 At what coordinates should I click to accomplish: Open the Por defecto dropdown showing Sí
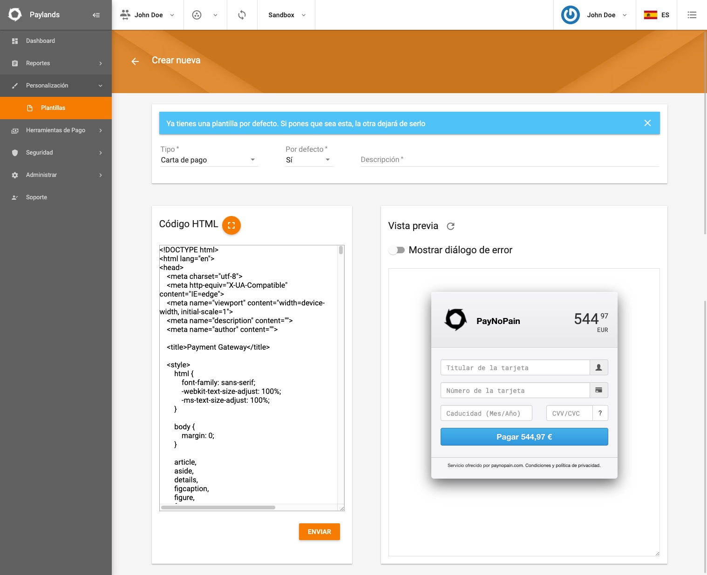(x=309, y=160)
